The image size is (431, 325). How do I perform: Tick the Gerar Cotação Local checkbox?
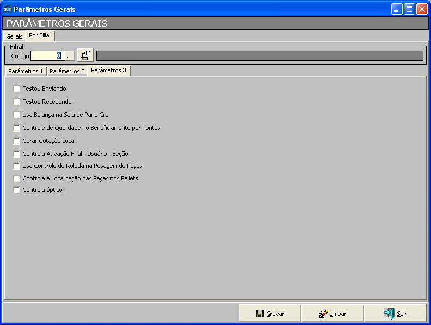(17, 141)
